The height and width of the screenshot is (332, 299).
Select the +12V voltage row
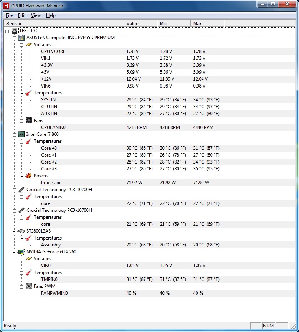[x=168, y=79]
